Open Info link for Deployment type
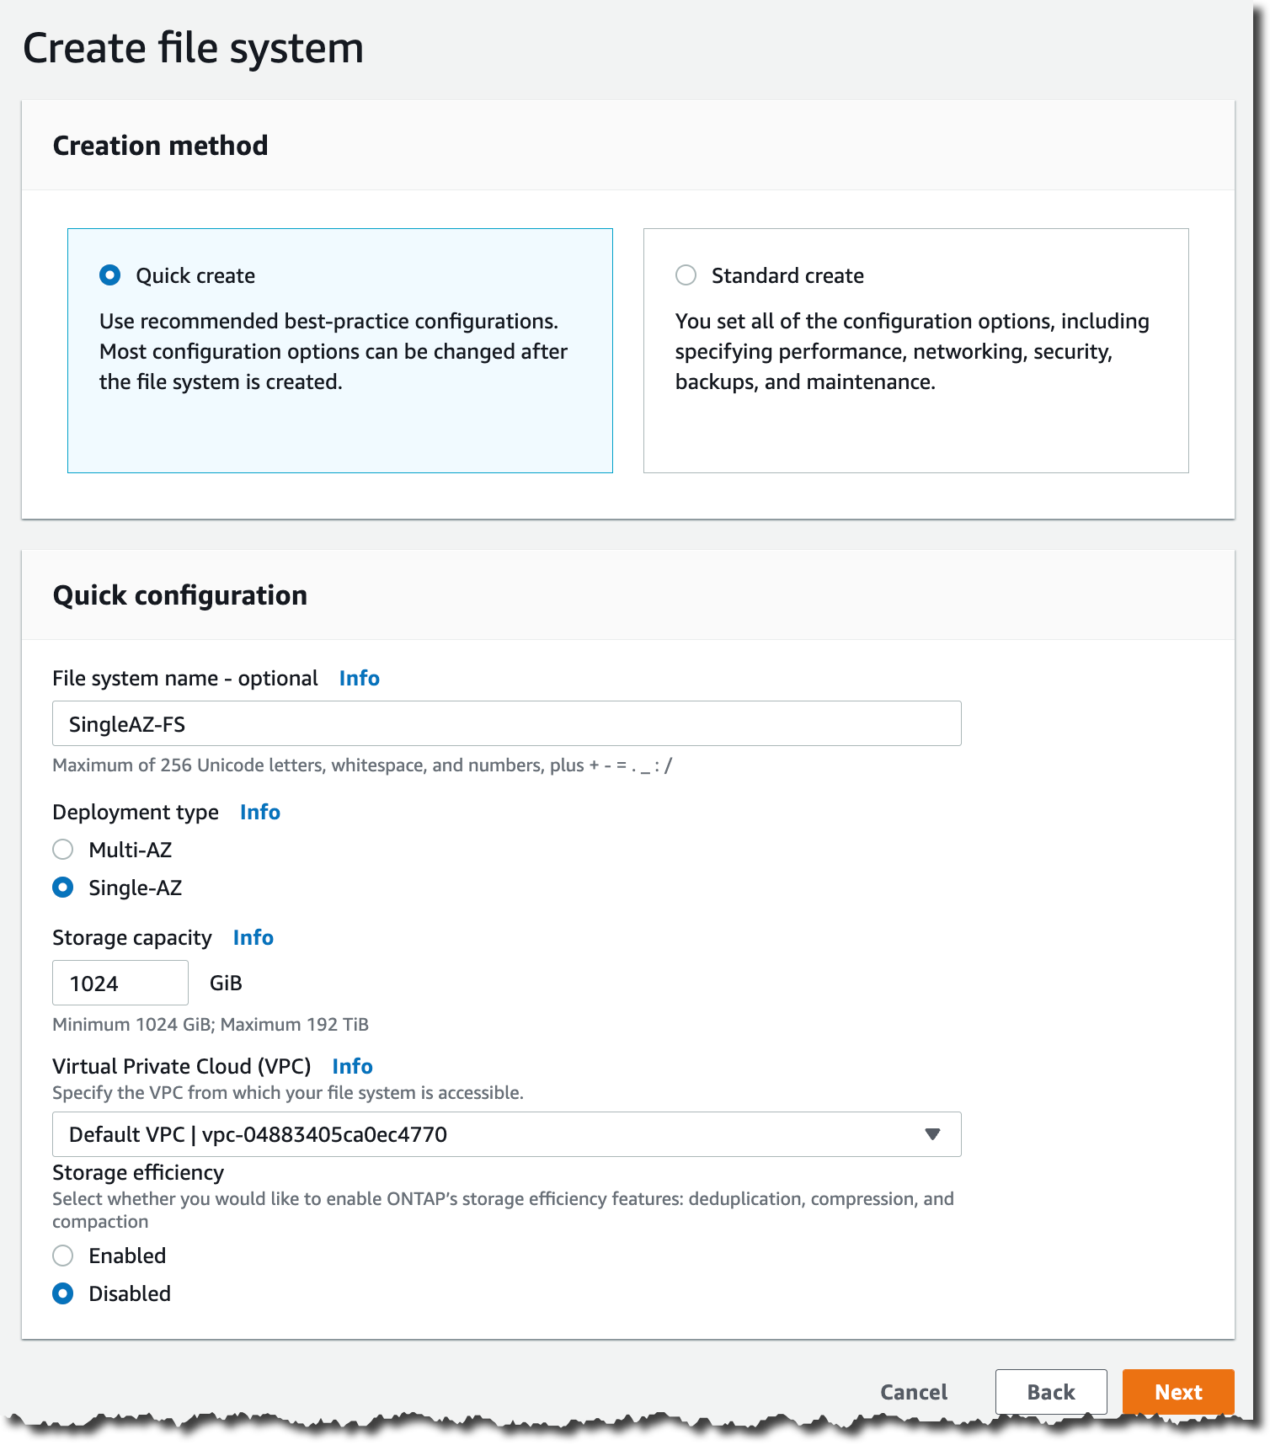1270x1445 pixels. tap(259, 813)
